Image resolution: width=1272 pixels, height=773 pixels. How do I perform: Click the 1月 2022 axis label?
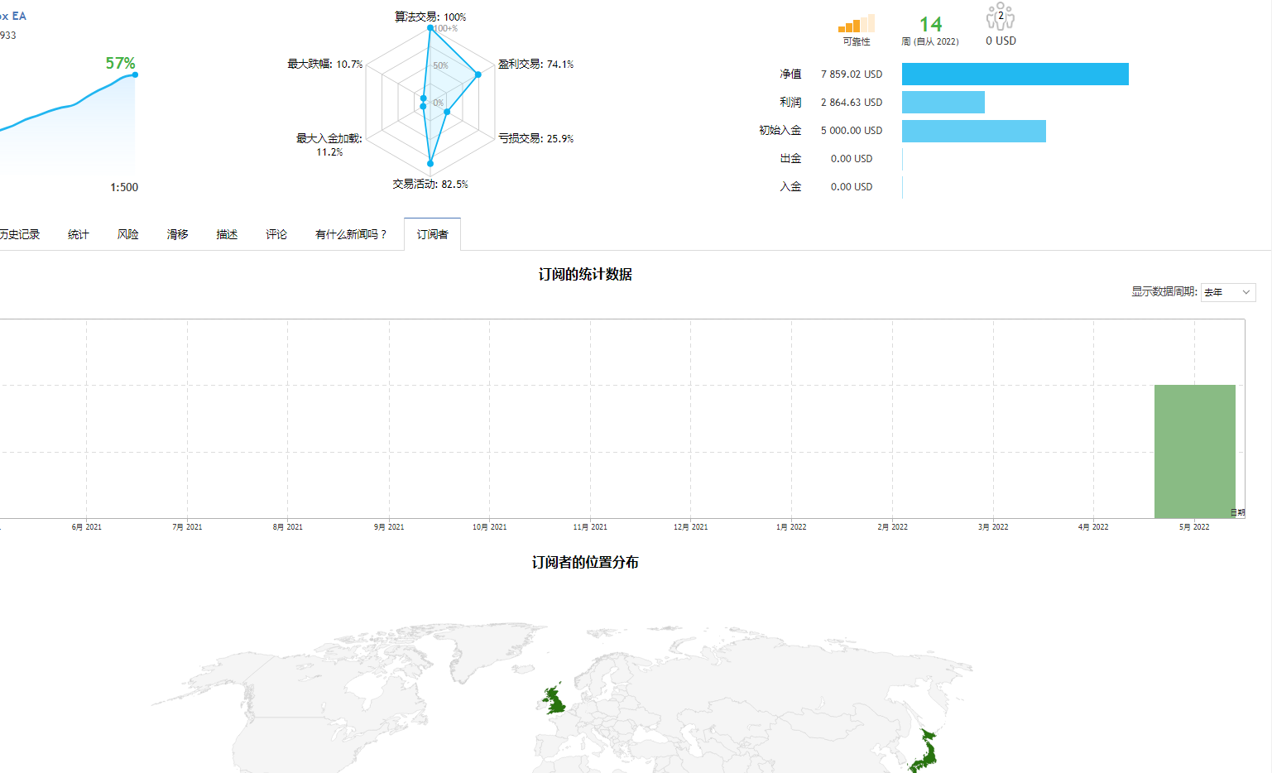point(791,527)
